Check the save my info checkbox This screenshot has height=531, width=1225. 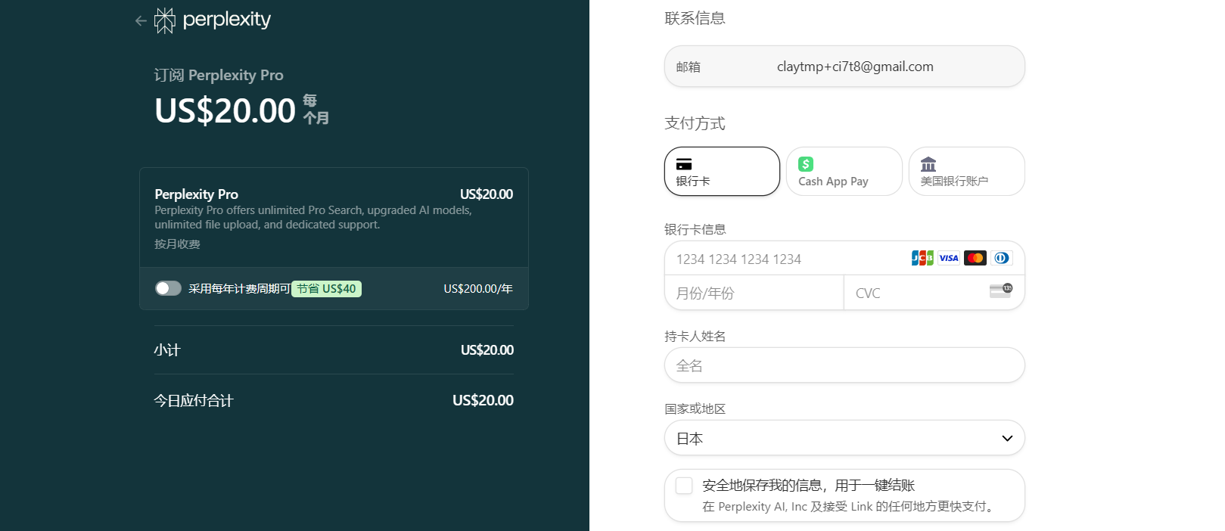coord(684,486)
